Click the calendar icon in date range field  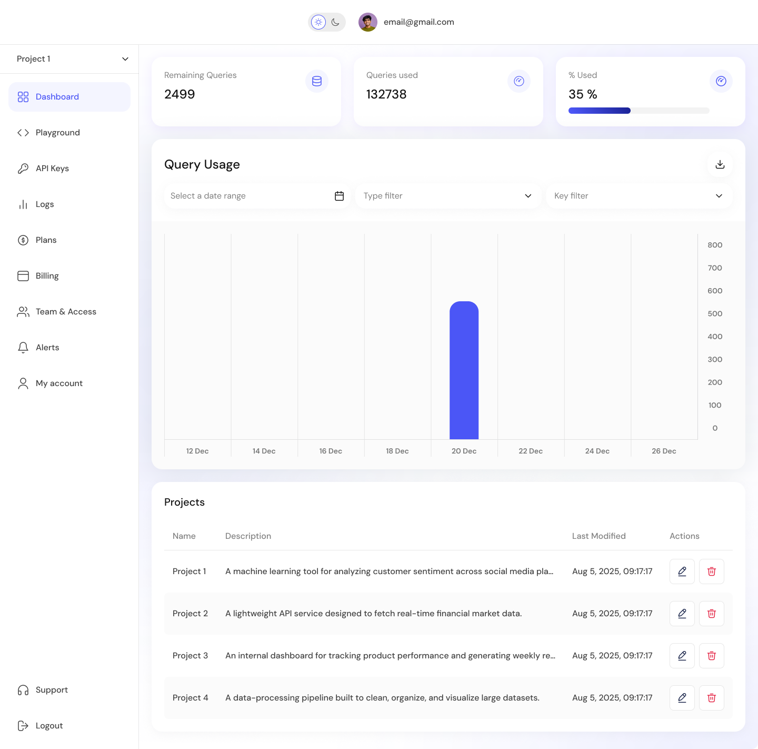pyautogui.click(x=339, y=196)
